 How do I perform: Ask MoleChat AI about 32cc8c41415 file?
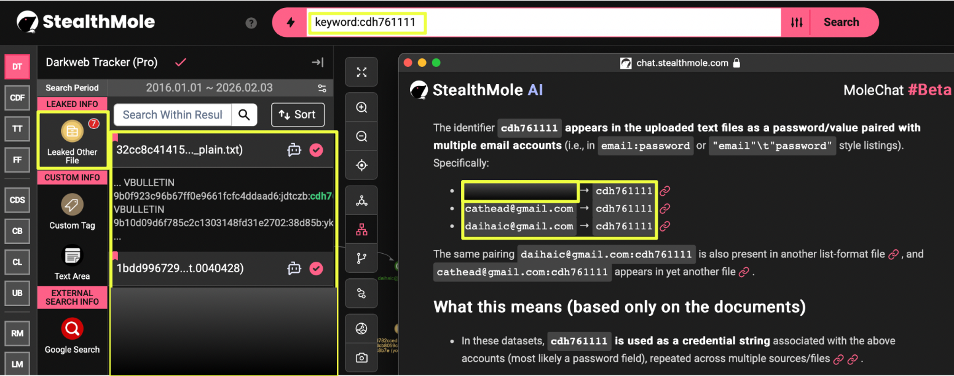pos(294,150)
